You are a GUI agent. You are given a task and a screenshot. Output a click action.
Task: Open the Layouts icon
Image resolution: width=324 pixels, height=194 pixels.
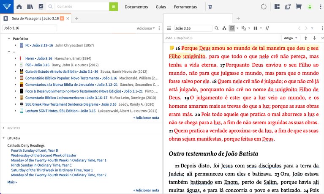click(277, 7)
